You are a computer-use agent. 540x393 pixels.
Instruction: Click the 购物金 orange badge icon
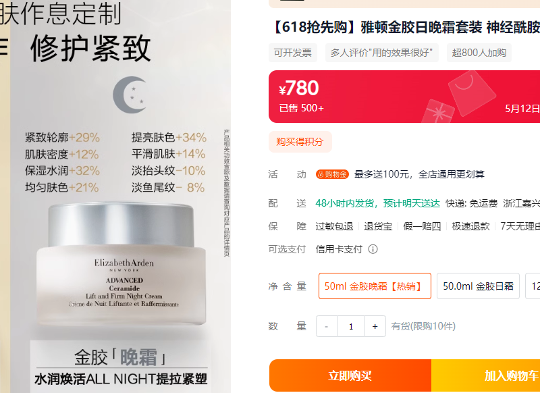point(332,174)
